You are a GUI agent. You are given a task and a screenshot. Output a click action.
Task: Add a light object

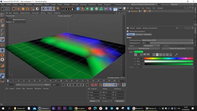[124, 9]
